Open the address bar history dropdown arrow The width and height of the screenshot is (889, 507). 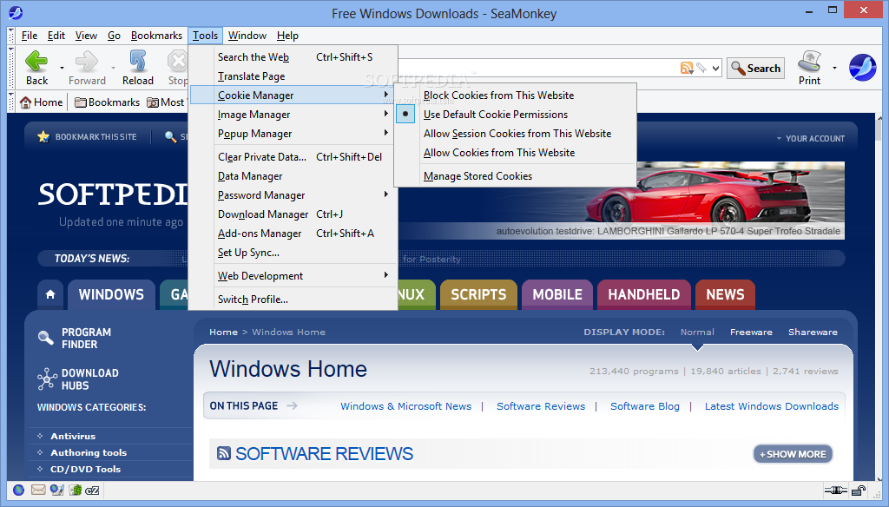(715, 69)
